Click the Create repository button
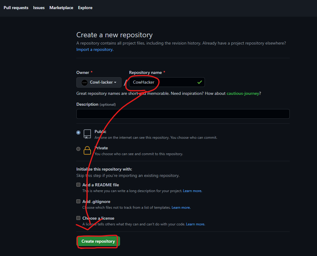Screen dimensions: 317x256 pyautogui.click(x=98, y=241)
